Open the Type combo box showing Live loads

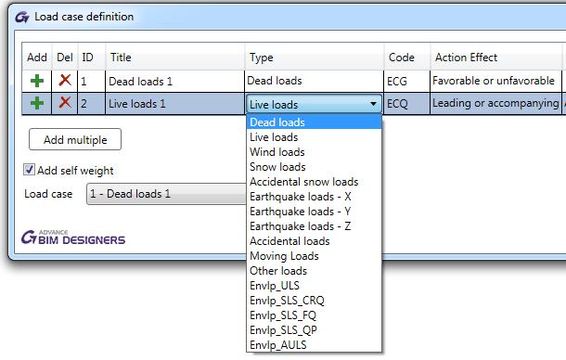click(314, 104)
